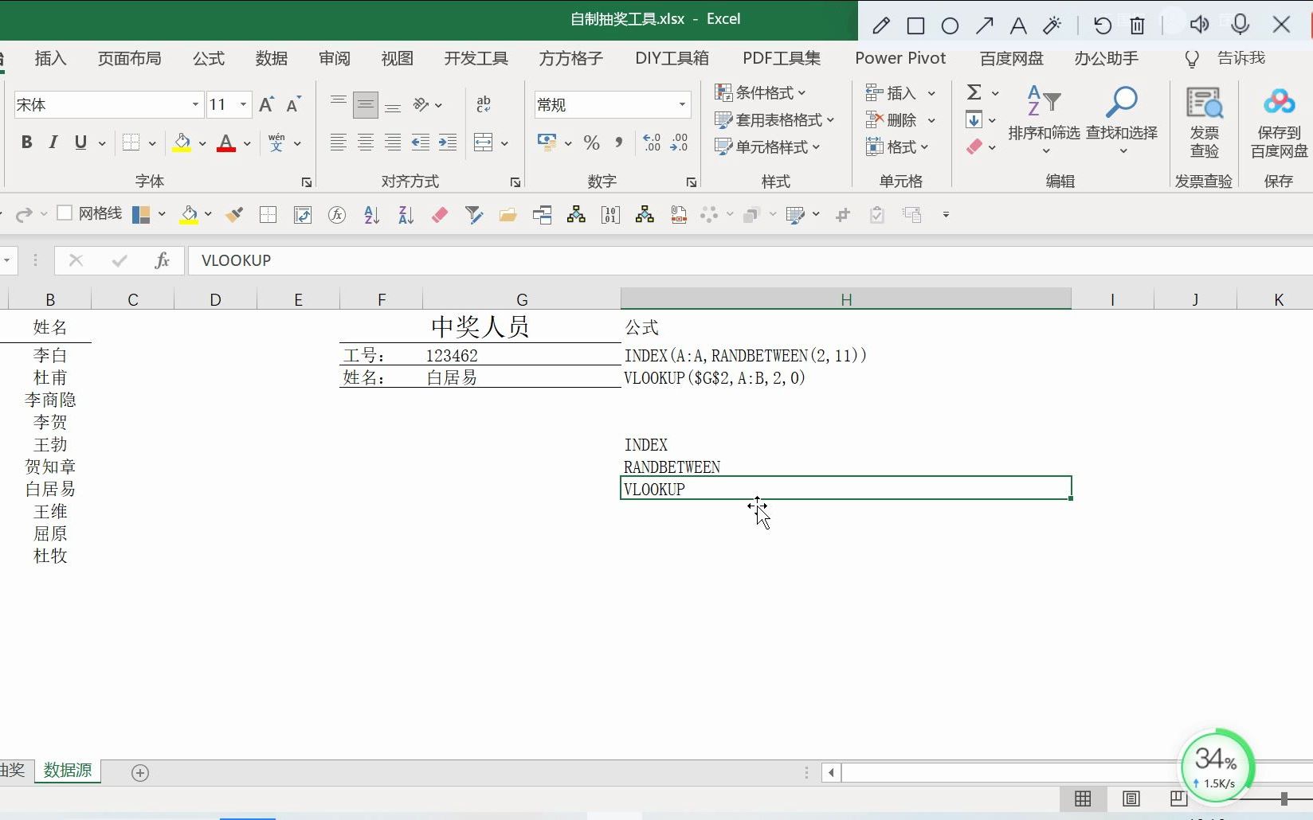Toggle the speaker sound icon

(x=1198, y=25)
